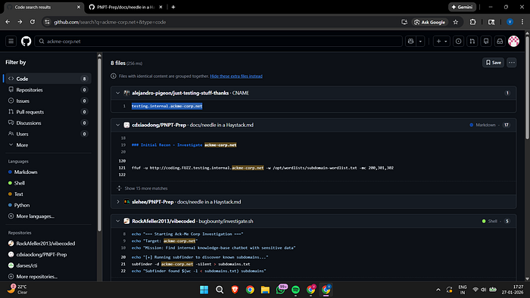Select the Pull requests filter

click(x=48, y=112)
